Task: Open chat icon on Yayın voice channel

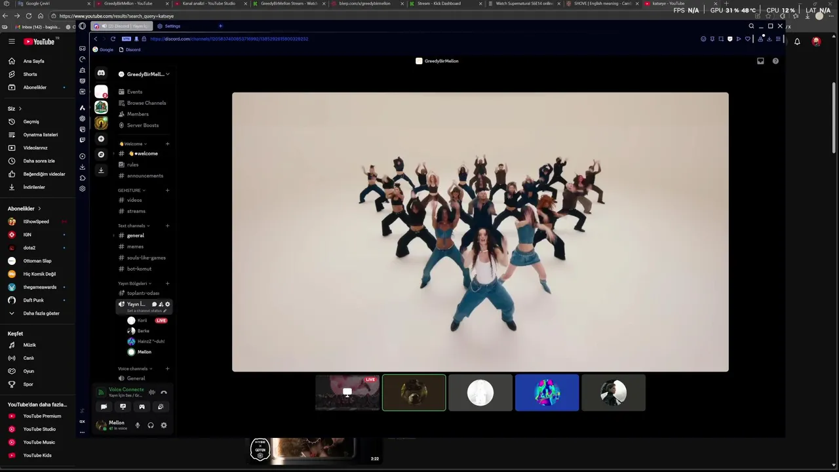Action: (154, 304)
